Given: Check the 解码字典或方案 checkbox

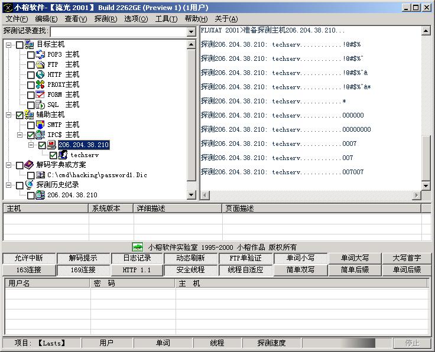Looking at the screenshot, I should pyautogui.click(x=20, y=165).
